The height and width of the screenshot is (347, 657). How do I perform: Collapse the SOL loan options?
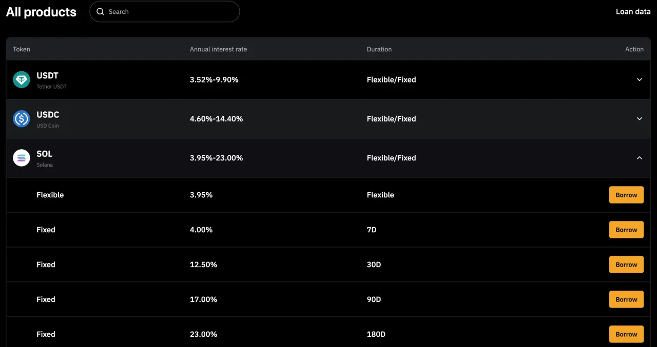pos(640,158)
